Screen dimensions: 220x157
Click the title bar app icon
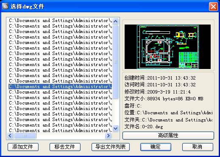click(5, 6)
